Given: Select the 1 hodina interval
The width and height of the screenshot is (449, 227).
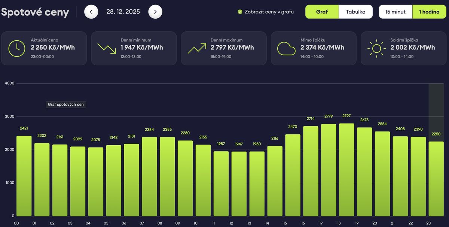Looking at the screenshot, I should tap(429, 12).
